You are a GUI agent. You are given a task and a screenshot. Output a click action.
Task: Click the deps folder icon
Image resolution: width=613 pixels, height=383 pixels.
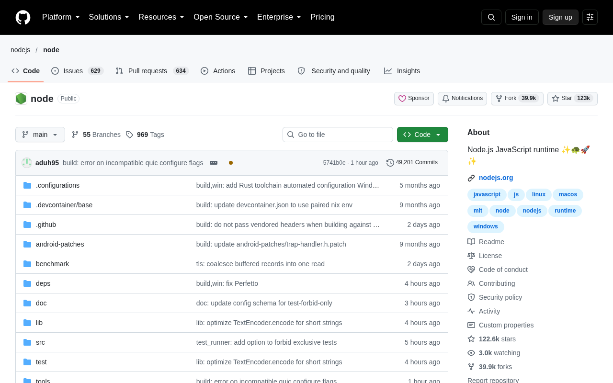(x=27, y=283)
